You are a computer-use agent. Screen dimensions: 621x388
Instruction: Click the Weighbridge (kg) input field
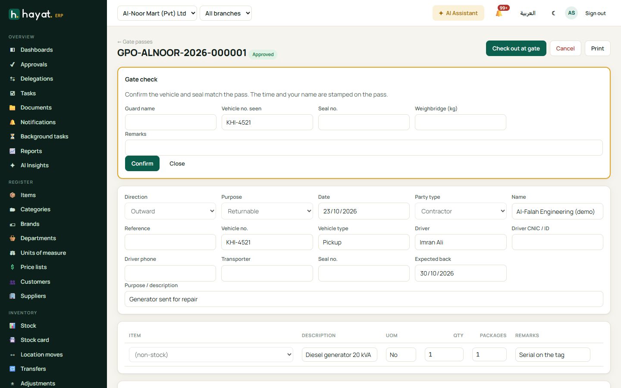pos(461,122)
